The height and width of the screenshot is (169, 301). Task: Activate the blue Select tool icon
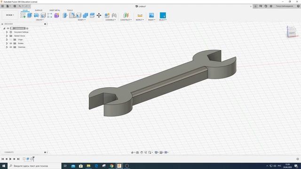pos(163,15)
